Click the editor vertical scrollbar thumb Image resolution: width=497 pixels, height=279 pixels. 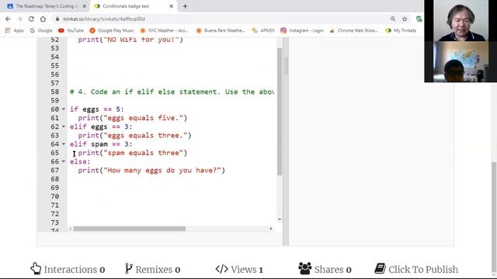(x=280, y=112)
